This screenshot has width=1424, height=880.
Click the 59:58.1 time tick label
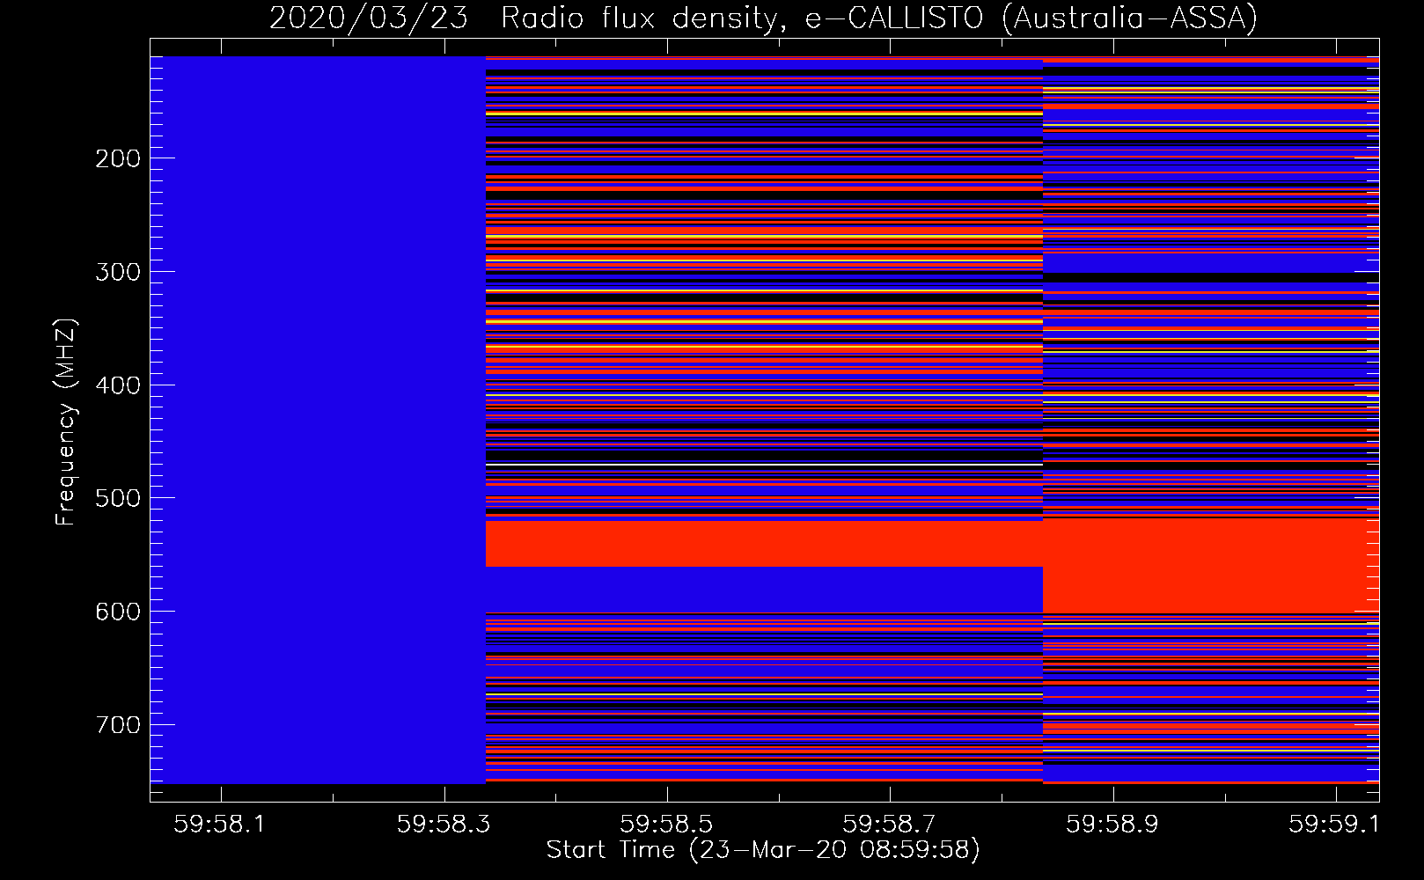click(221, 824)
